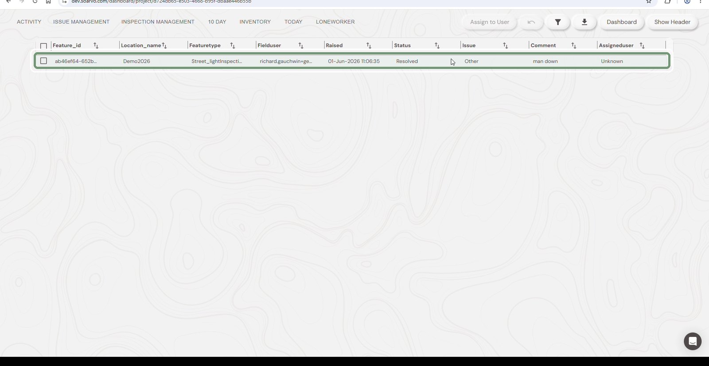
Task: Click the 'Other' issue cell
Action: point(471,61)
